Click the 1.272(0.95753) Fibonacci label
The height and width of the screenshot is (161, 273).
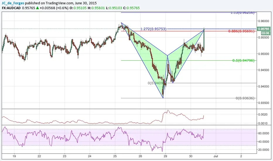coord(153,29)
